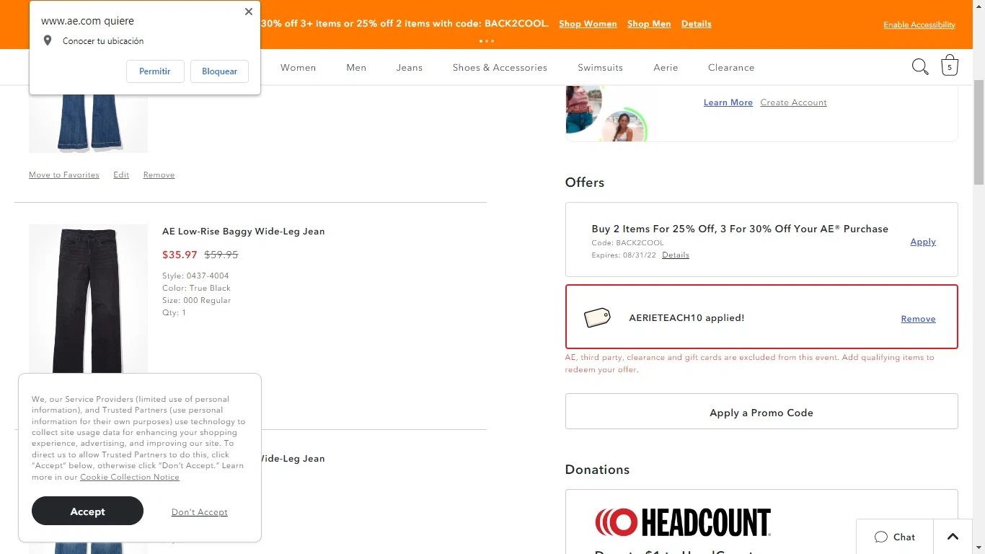Open the Women menu

[299, 67]
